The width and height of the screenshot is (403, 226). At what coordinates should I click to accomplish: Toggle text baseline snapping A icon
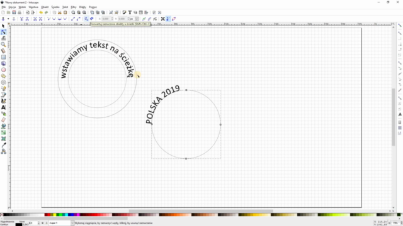coord(400,114)
